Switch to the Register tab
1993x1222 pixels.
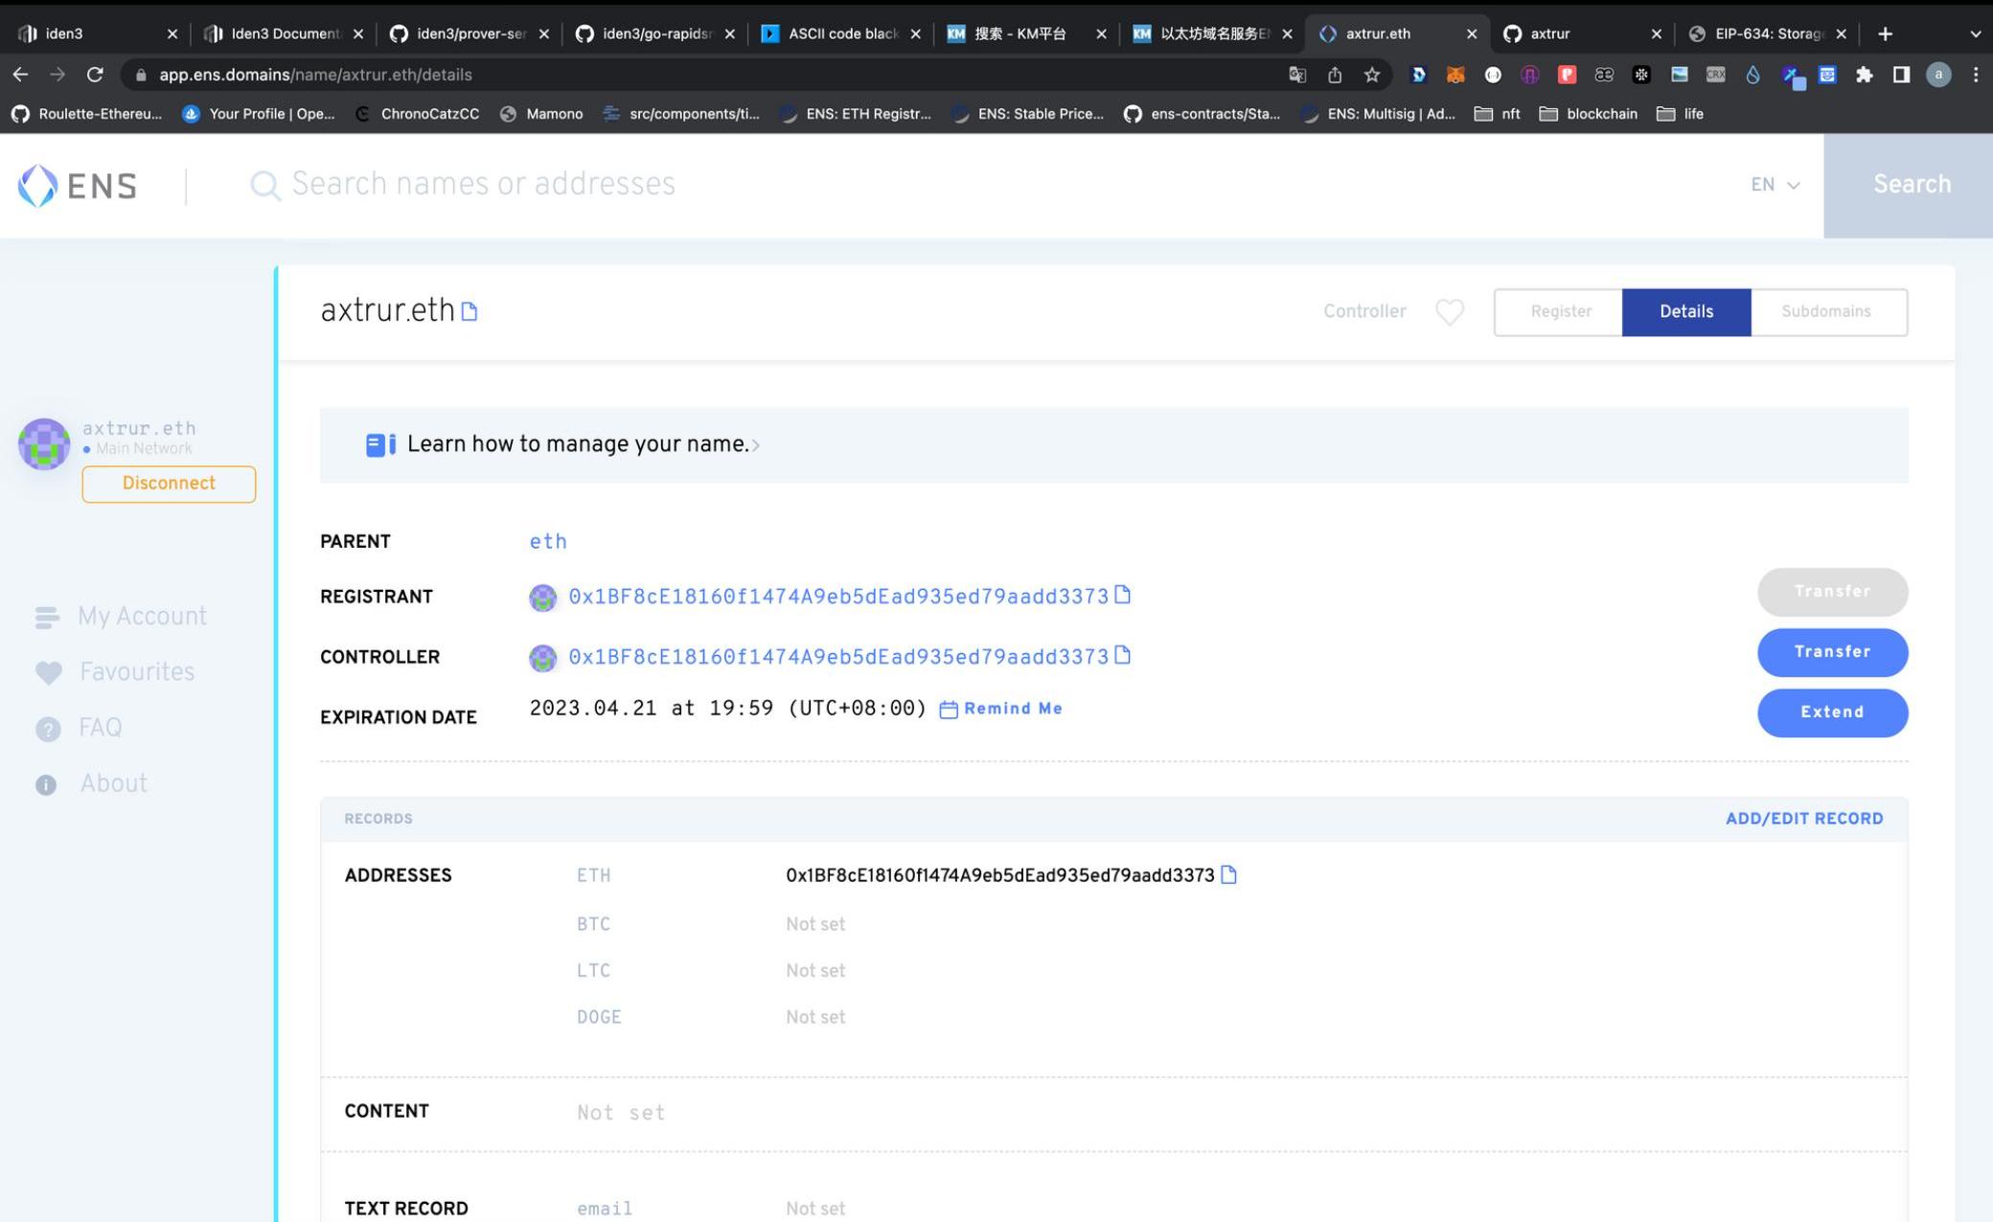(x=1560, y=312)
